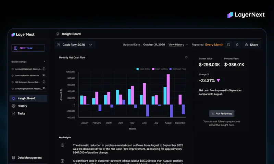The image size is (274, 164).
Task: Click the LayerNext brand logo top right
Action: (x=246, y=15)
